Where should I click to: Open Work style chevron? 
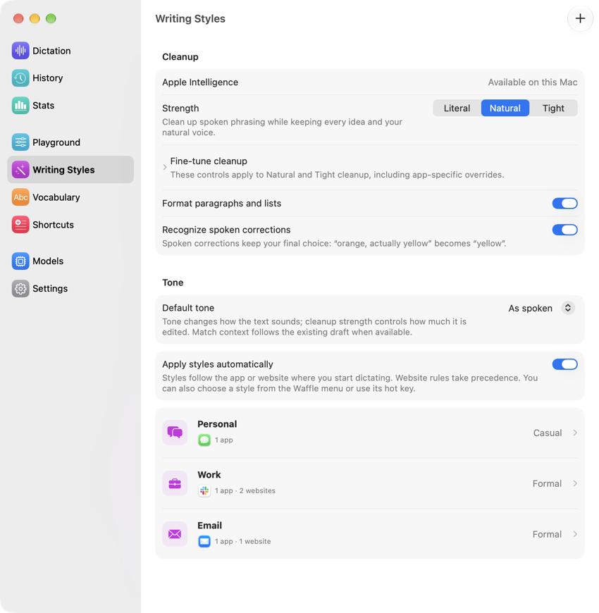(x=575, y=483)
